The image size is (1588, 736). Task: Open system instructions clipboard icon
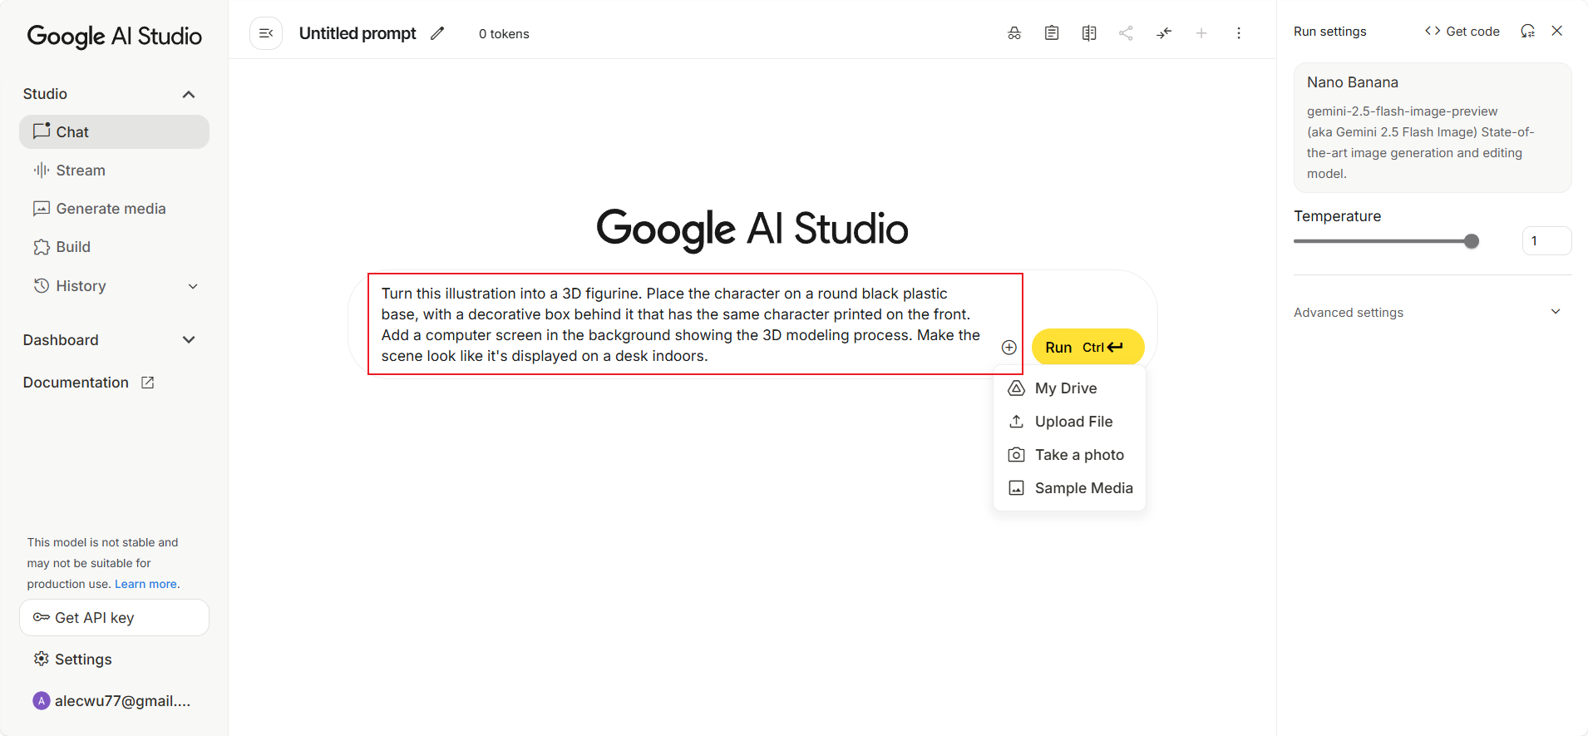point(1052,33)
